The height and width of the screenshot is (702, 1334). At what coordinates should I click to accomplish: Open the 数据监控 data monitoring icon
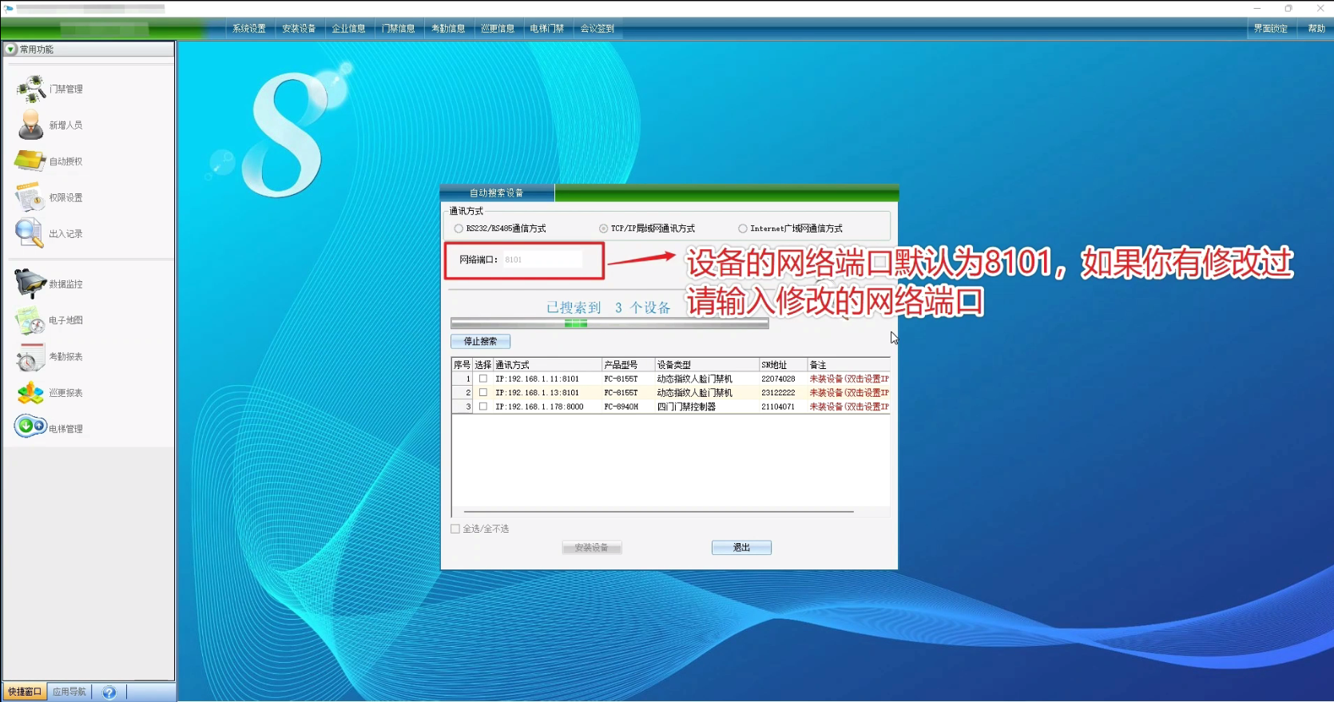(x=30, y=284)
